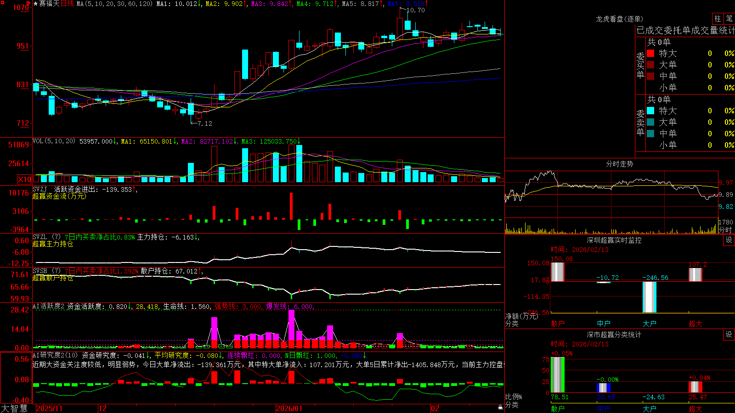Click the 10.70 high price label
The width and height of the screenshot is (735, 413).
[x=416, y=10]
